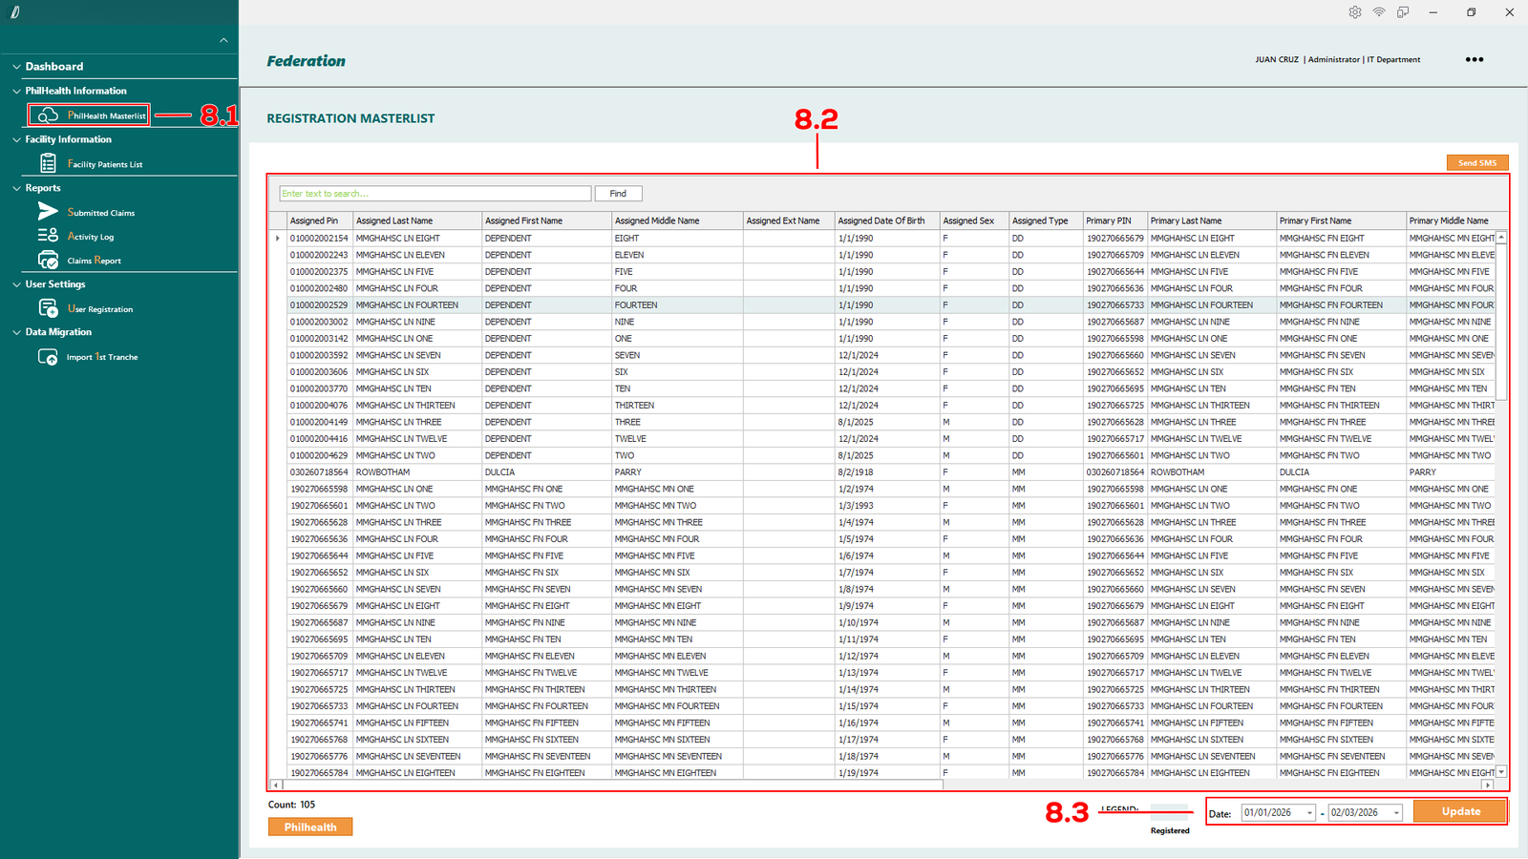
Task: Open the end date dropdown 02/03/2026
Action: click(x=1396, y=813)
